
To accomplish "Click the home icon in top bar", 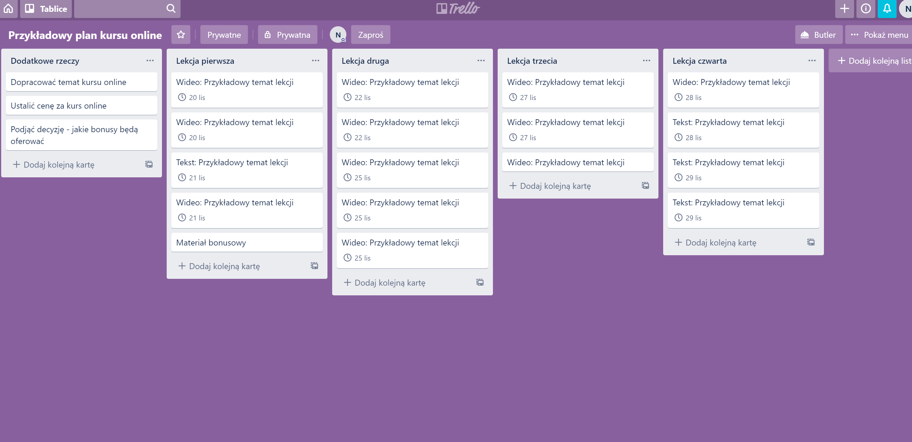I will (x=9, y=8).
